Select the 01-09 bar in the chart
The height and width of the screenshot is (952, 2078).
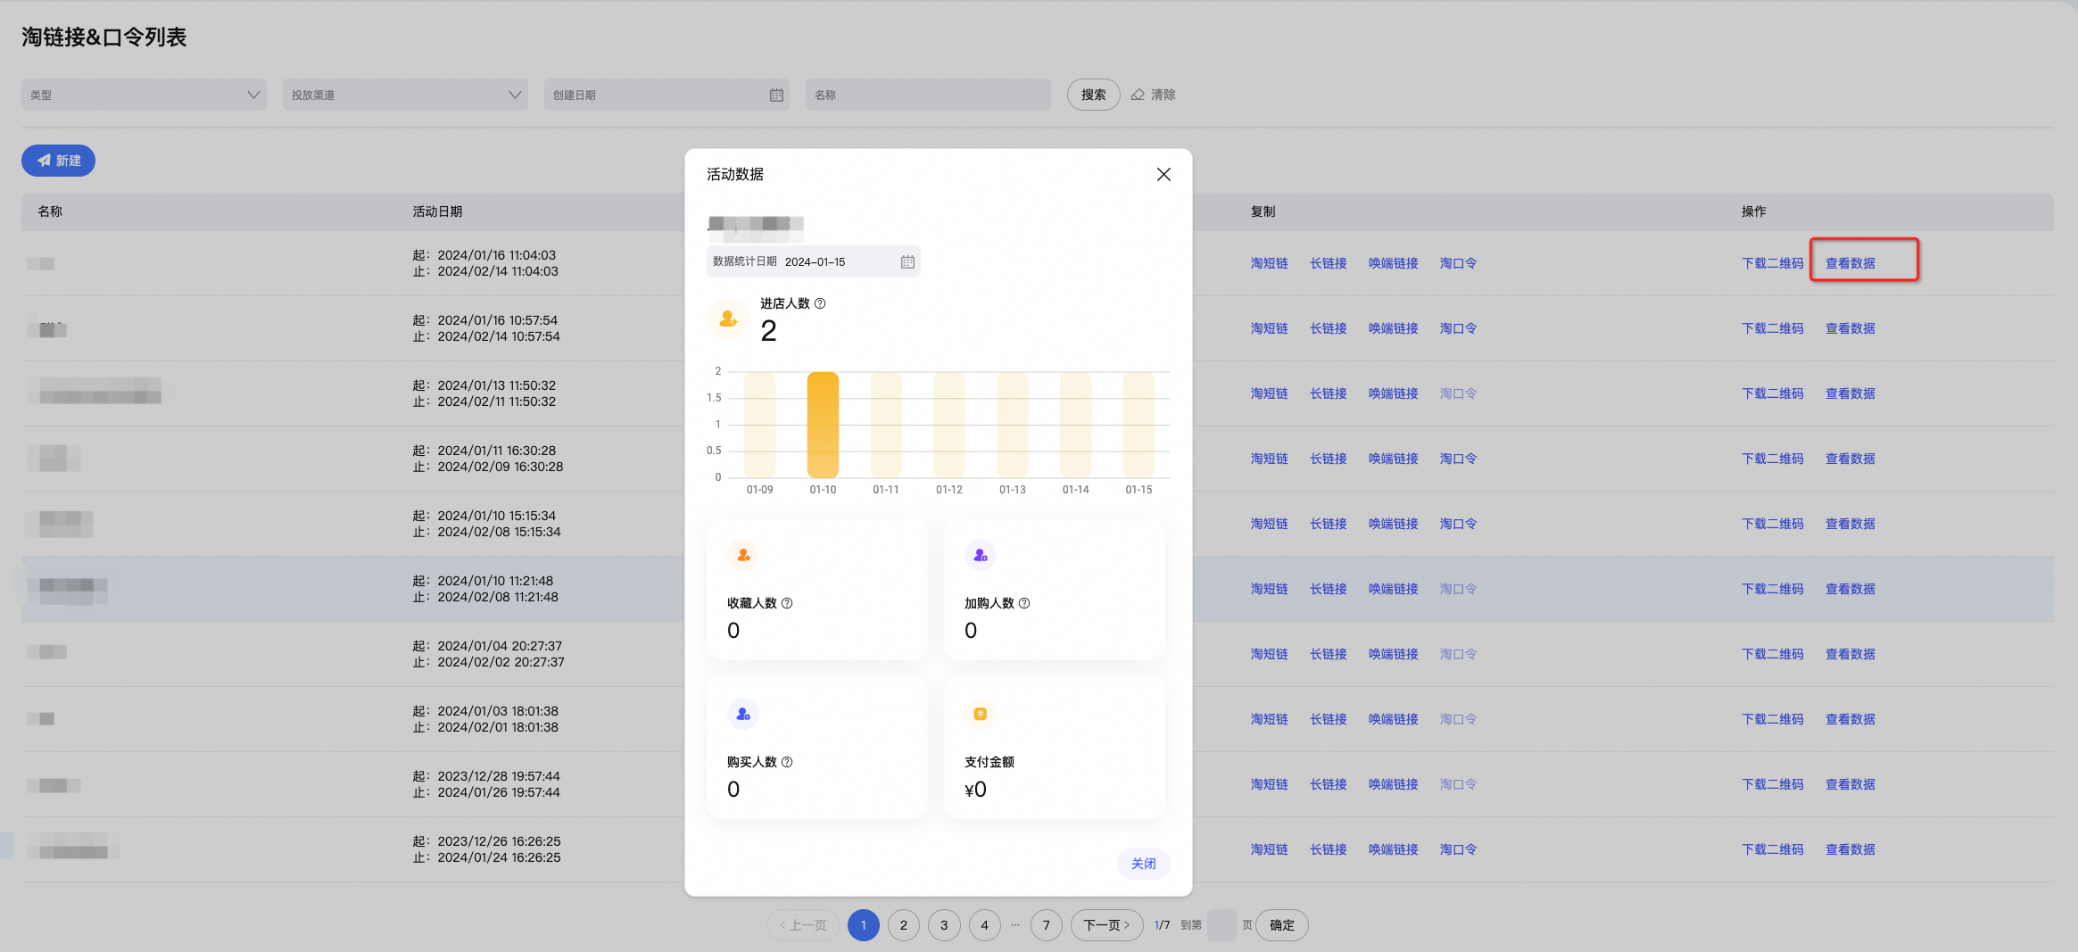[759, 425]
